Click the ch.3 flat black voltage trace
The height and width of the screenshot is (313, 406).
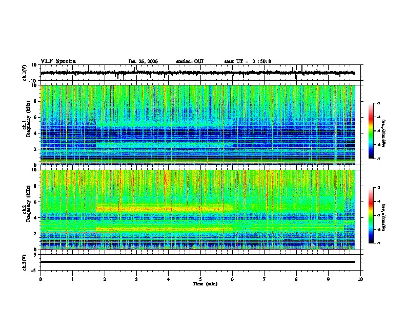pos(197,262)
